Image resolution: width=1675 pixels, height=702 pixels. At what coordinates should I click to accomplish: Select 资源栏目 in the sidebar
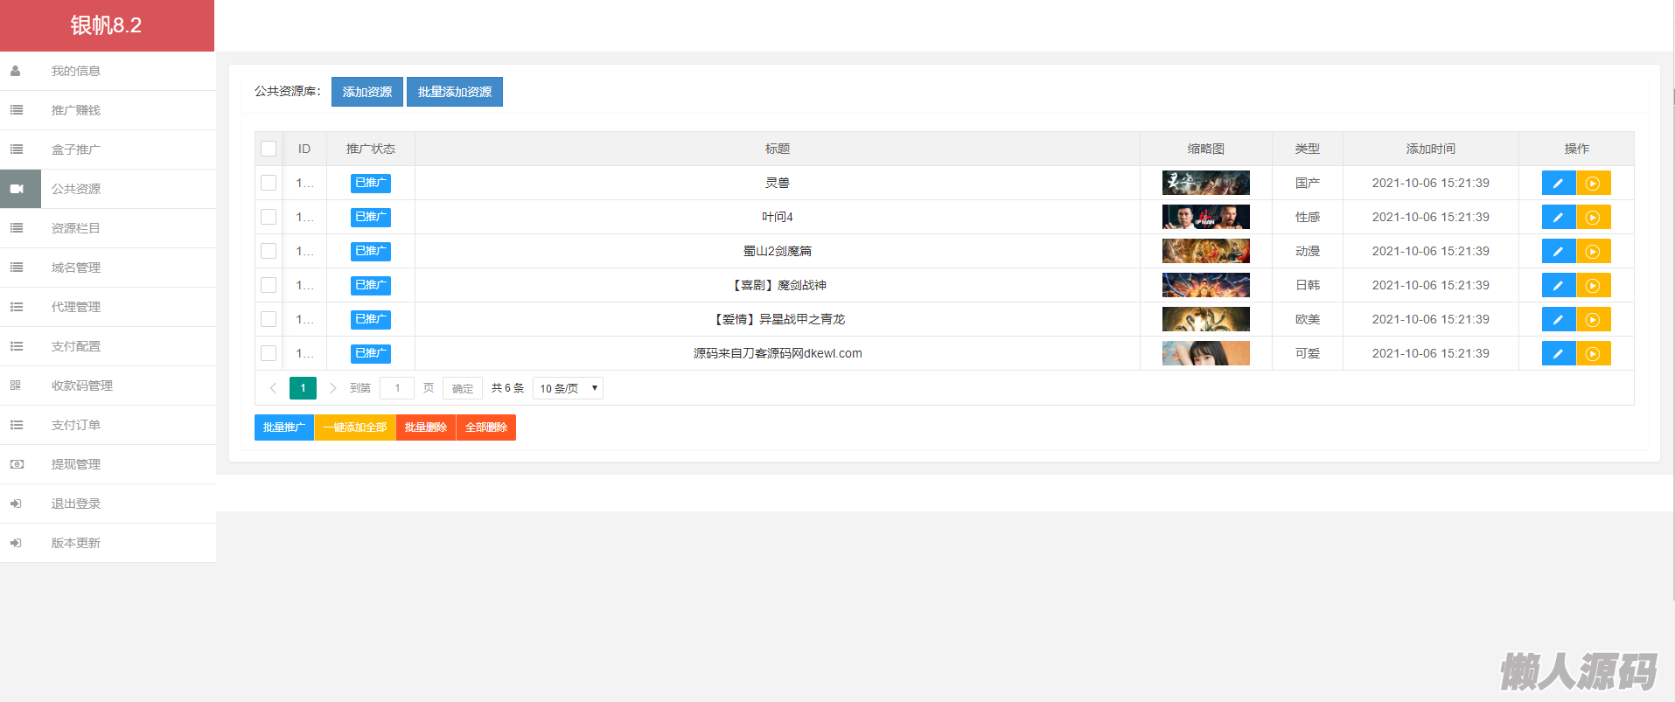pos(108,228)
